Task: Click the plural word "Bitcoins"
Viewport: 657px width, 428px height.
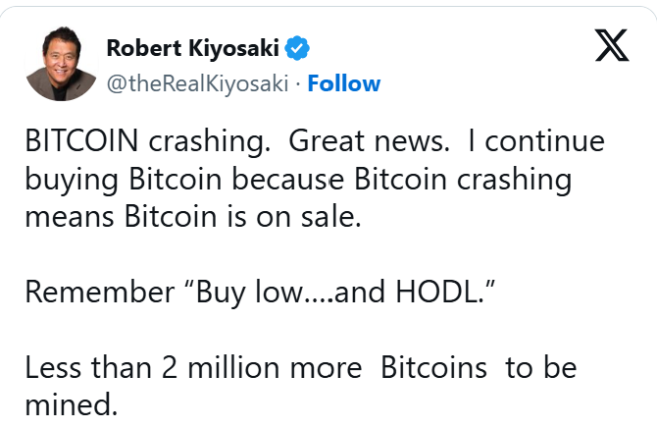Action: pyautogui.click(x=433, y=367)
